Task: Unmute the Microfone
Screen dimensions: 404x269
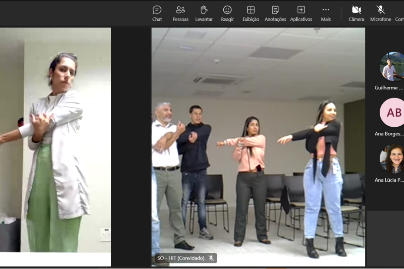Action: coord(381,13)
